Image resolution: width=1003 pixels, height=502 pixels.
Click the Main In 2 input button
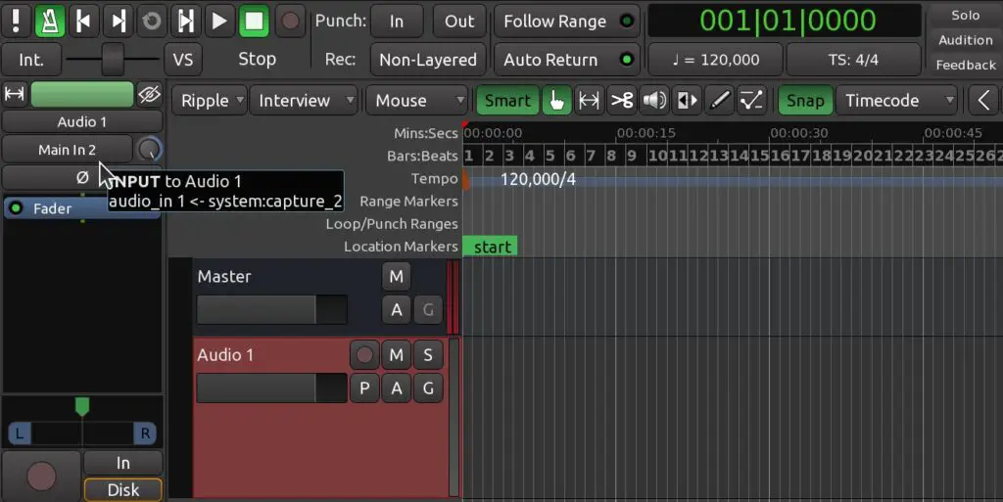(x=67, y=150)
